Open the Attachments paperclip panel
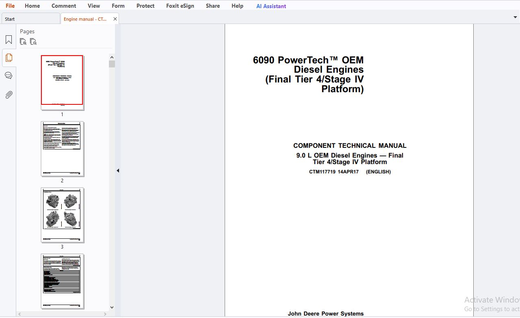Image resolution: width=520 pixels, height=318 pixels. pos(9,95)
